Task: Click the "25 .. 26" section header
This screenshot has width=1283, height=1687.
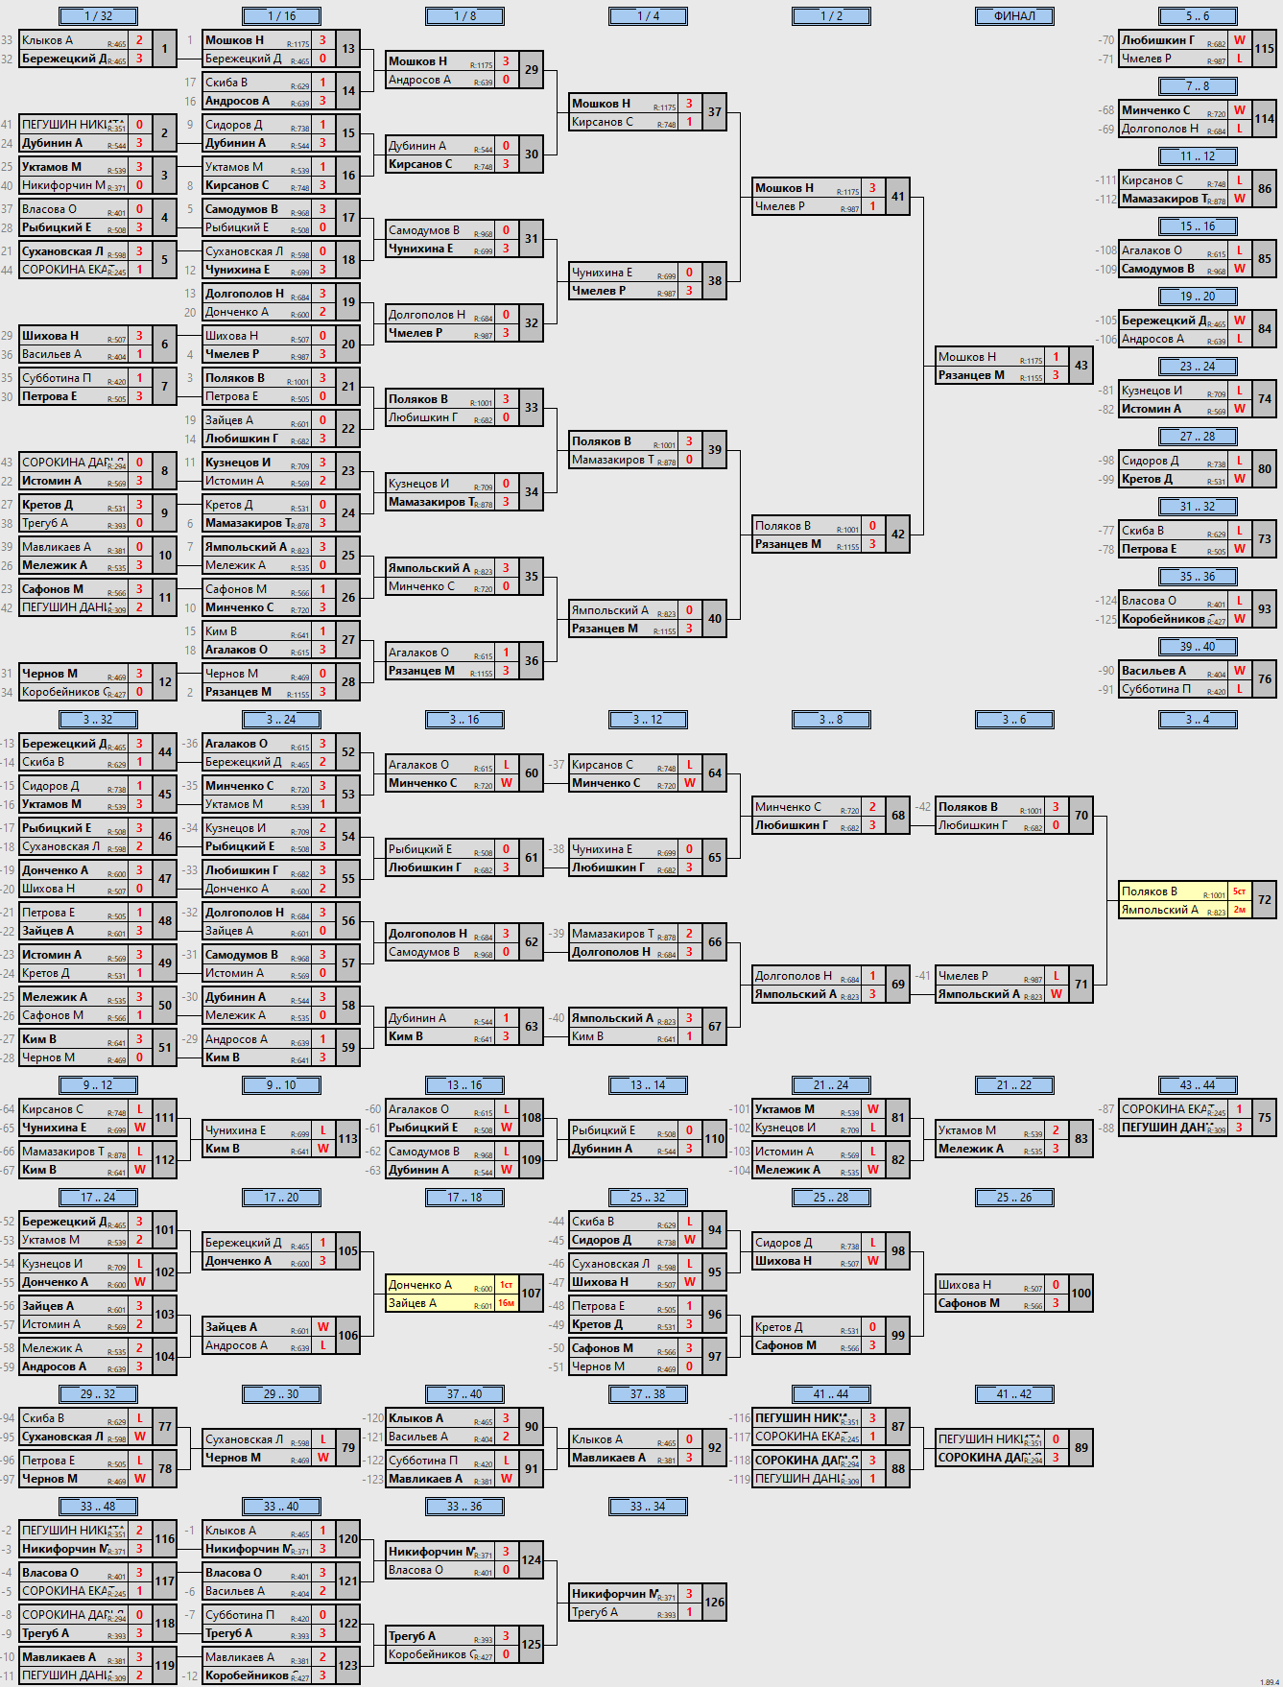Action: pos(1014,1198)
